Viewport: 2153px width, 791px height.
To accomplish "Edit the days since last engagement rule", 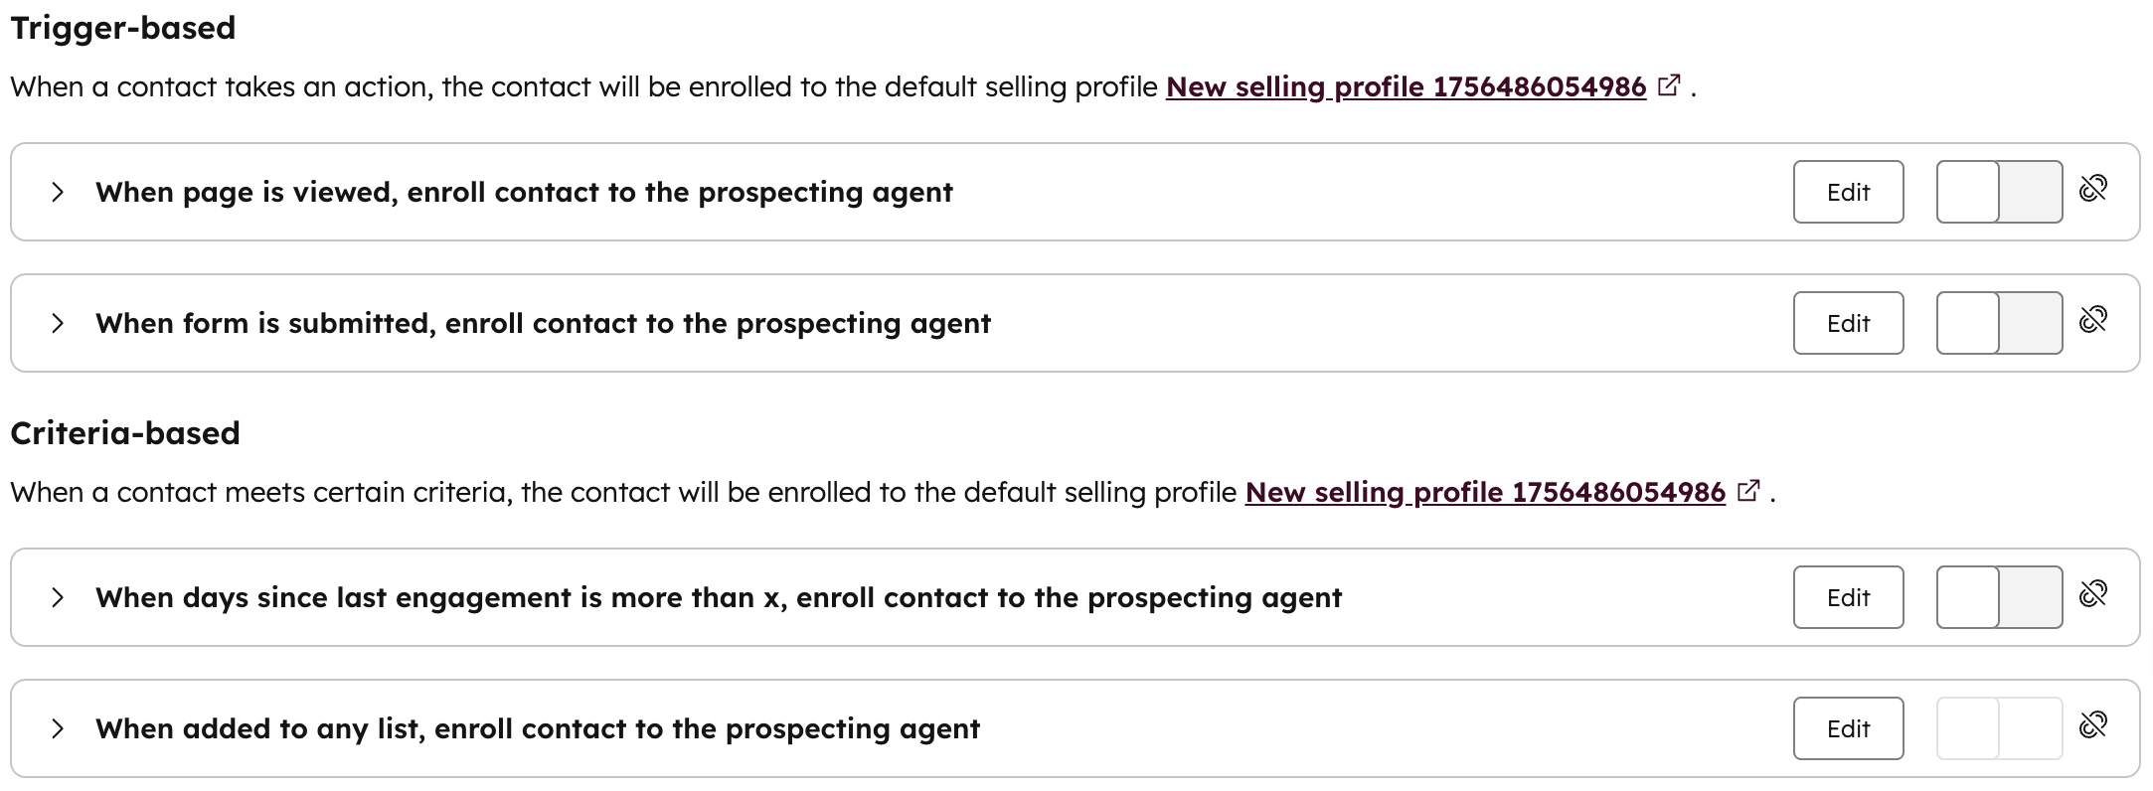I will pos(1847,596).
